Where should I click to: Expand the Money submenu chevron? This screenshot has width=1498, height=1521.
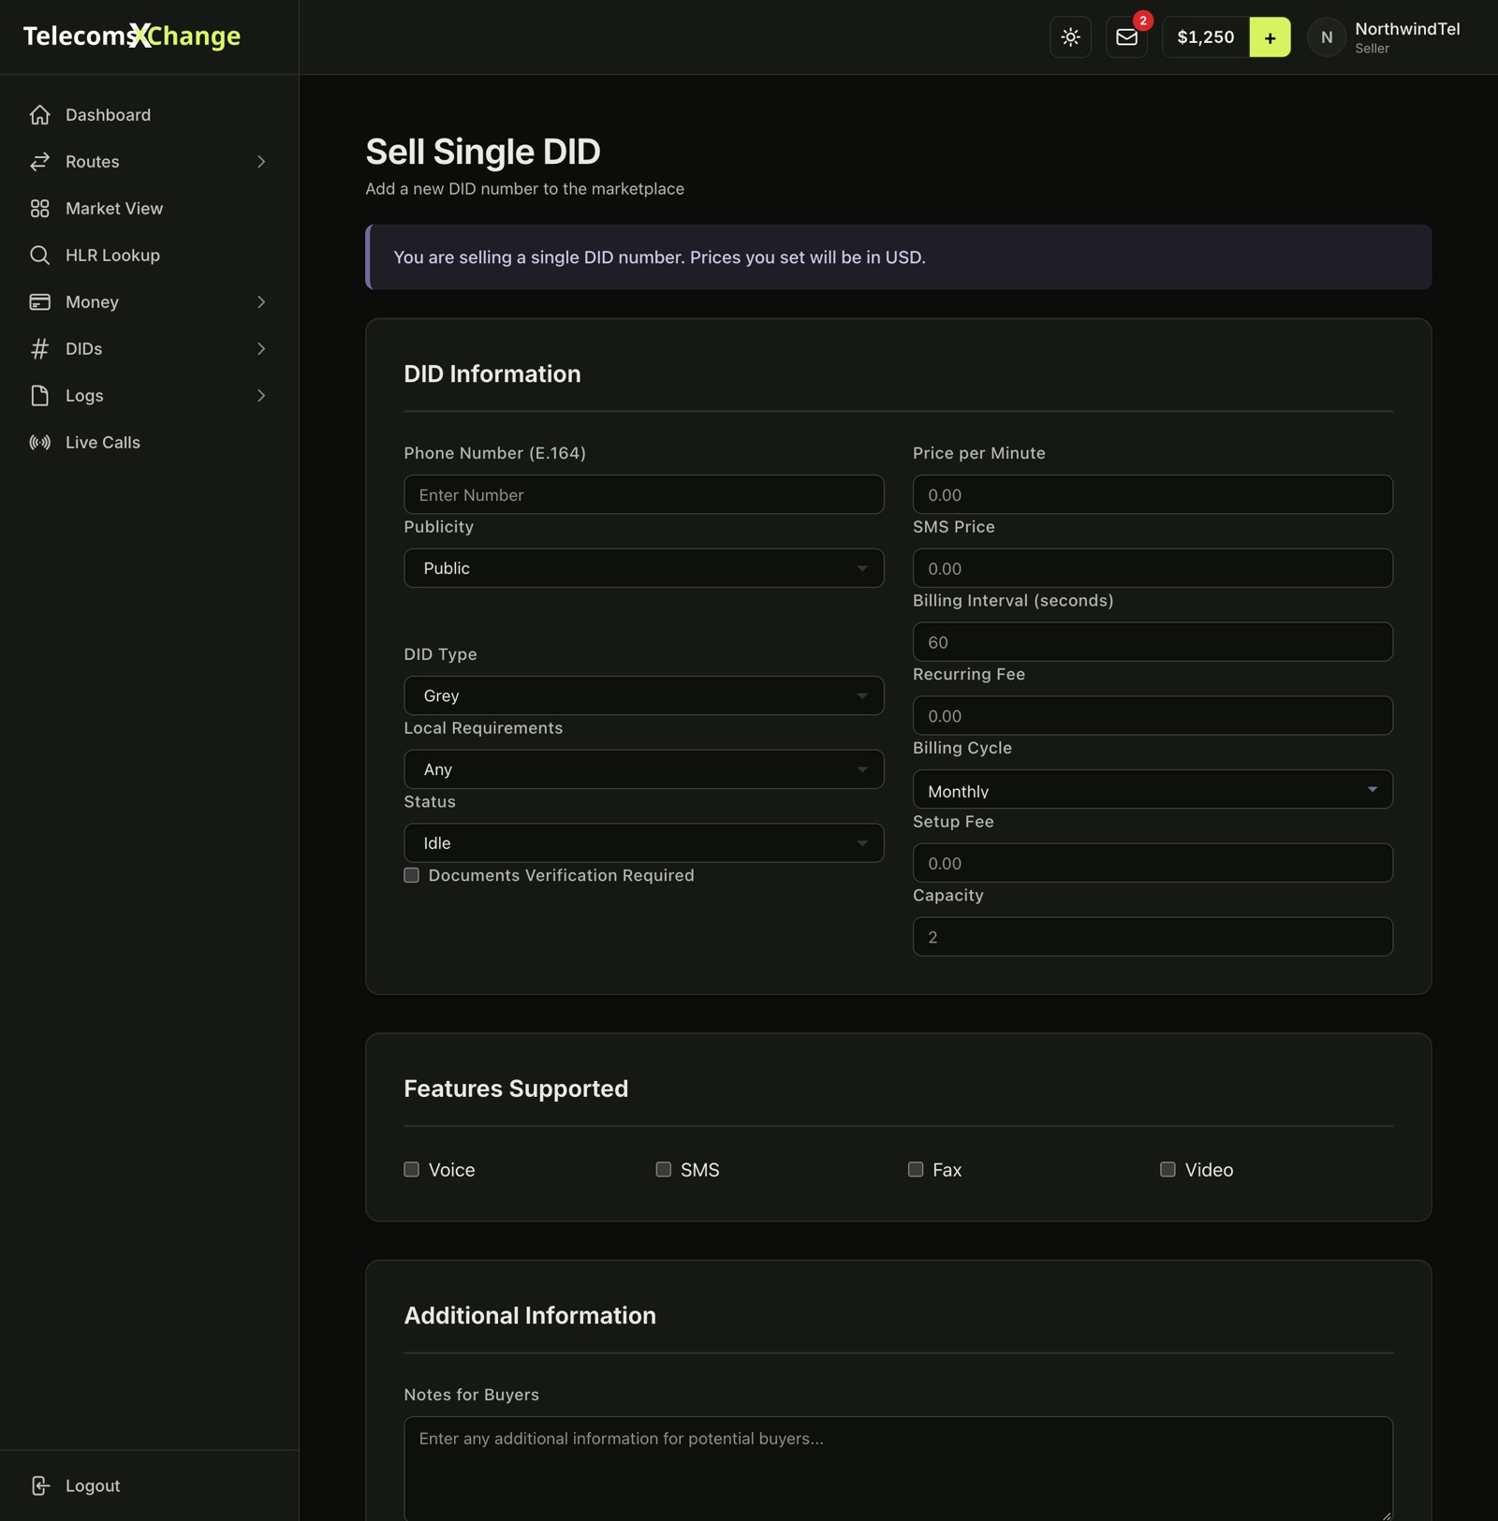(x=261, y=302)
